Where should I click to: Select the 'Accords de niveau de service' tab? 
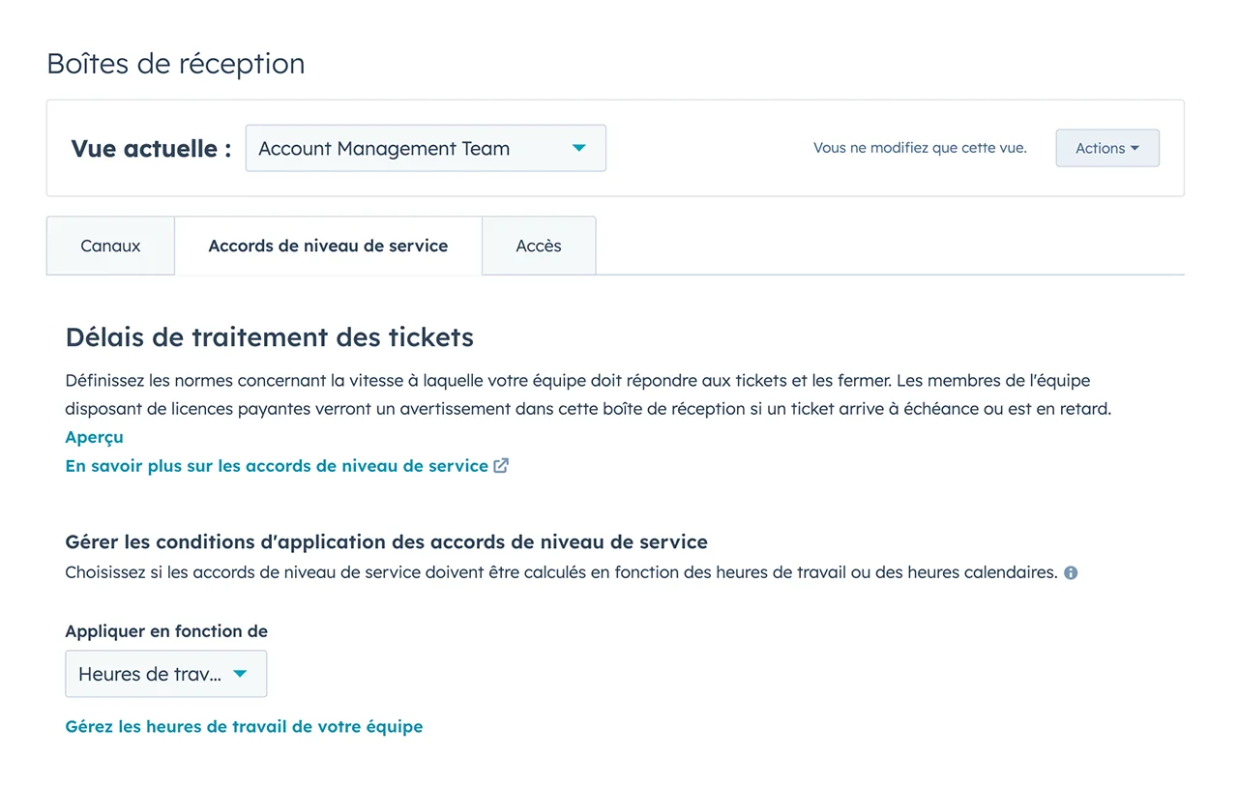(328, 246)
